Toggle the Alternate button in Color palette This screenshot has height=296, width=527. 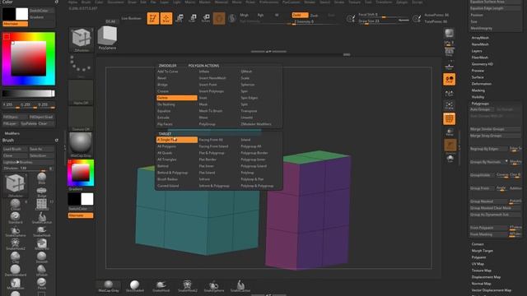[15, 24]
